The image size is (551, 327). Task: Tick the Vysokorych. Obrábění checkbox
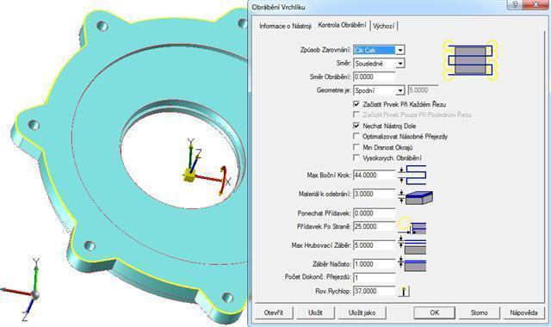click(356, 158)
